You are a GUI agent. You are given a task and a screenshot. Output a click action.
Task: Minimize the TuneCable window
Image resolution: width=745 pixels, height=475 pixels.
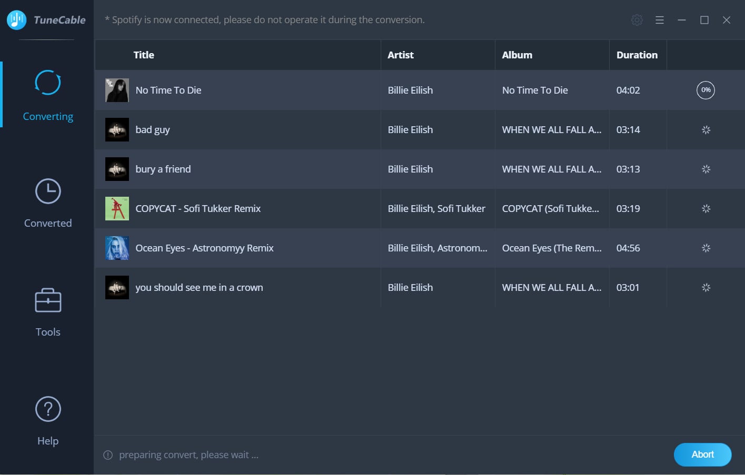tap(682, 20)
